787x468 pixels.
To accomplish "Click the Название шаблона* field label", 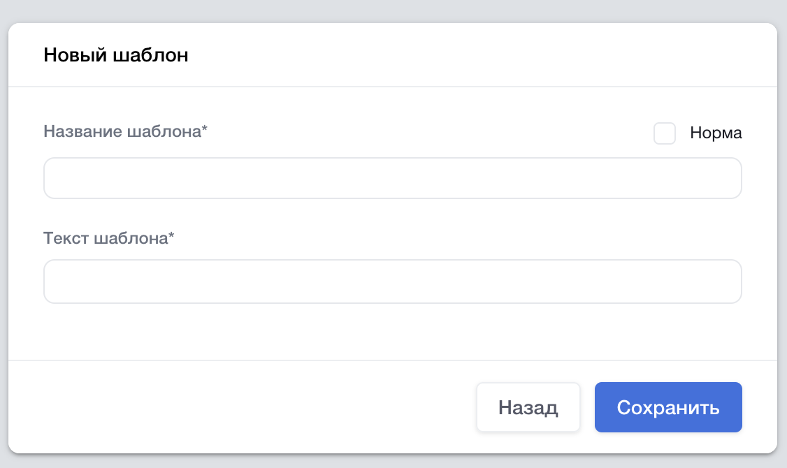I will coord(126,131).
